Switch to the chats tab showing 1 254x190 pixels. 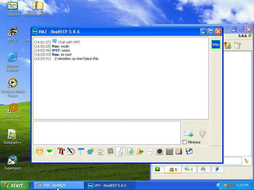[x=189, y=169]
